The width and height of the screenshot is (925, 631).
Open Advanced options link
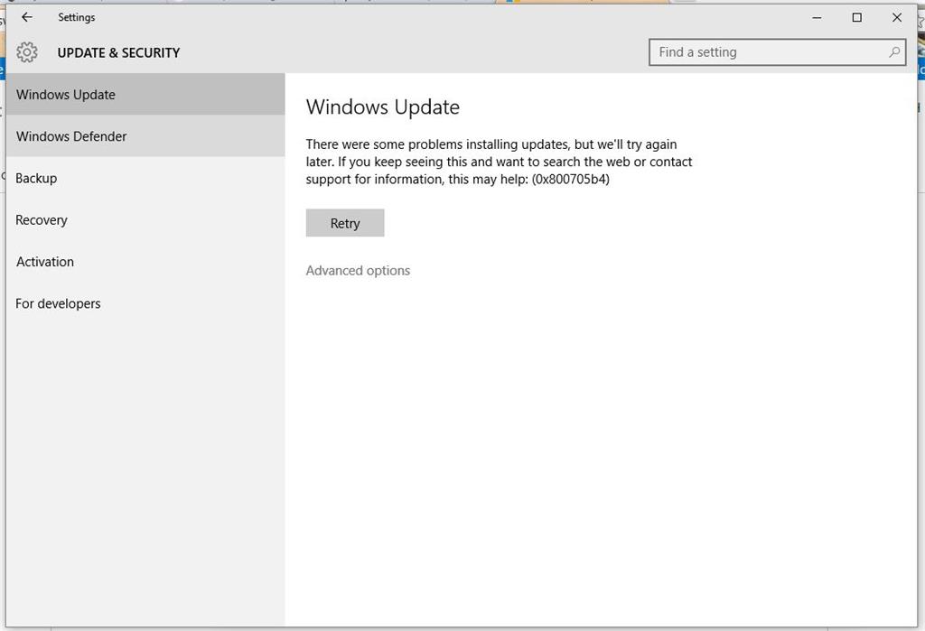pos(358,271)
